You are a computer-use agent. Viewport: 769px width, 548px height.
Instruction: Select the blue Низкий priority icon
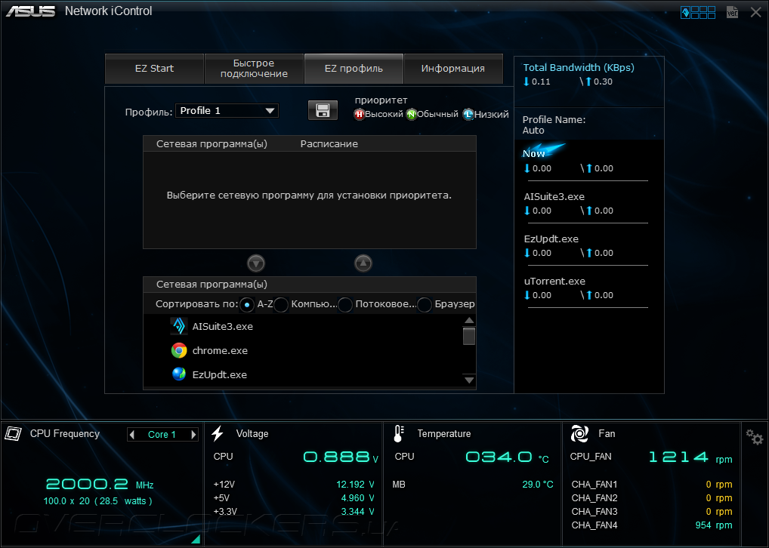tap(468, 114)
